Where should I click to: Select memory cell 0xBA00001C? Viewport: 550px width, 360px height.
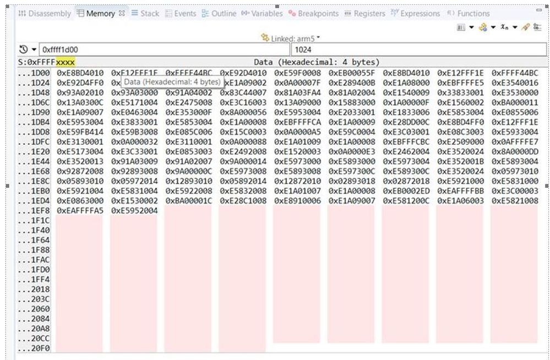[x=189, y=201]
